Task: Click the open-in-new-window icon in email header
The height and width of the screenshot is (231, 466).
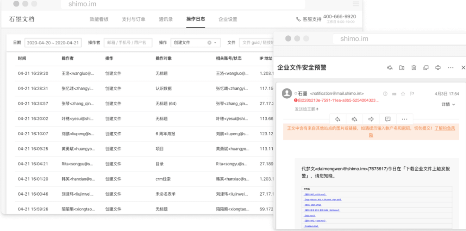Action: pos(425,68)
